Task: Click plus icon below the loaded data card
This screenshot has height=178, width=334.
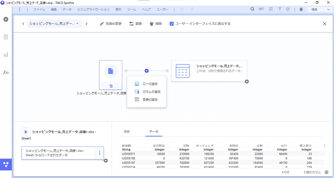Action: click(106, 161)
